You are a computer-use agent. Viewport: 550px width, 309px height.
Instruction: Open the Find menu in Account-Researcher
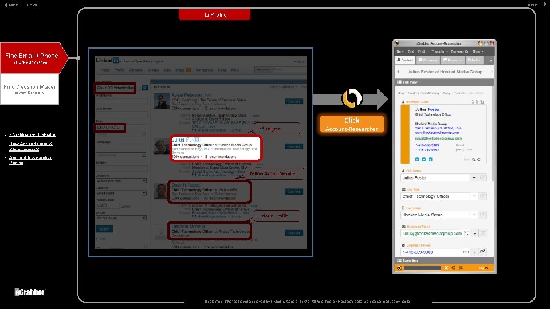click(x=423, y=51)
